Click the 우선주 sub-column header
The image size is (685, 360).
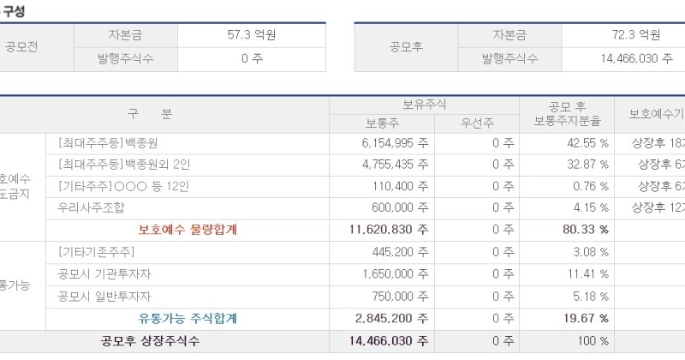pos(477,123)
